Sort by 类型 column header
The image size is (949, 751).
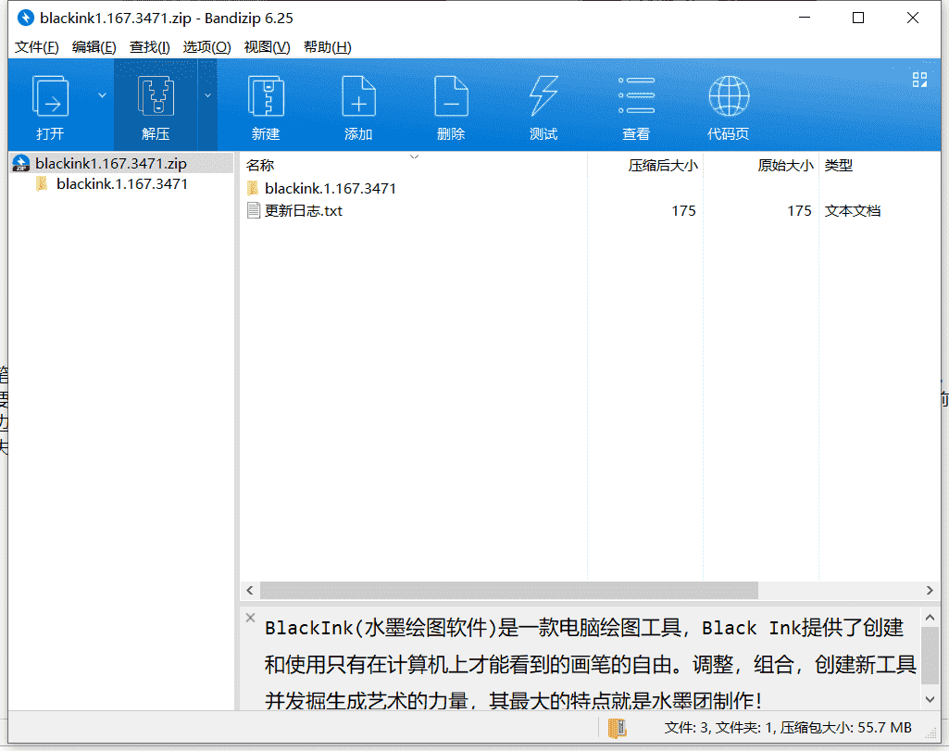coord(838,165)
